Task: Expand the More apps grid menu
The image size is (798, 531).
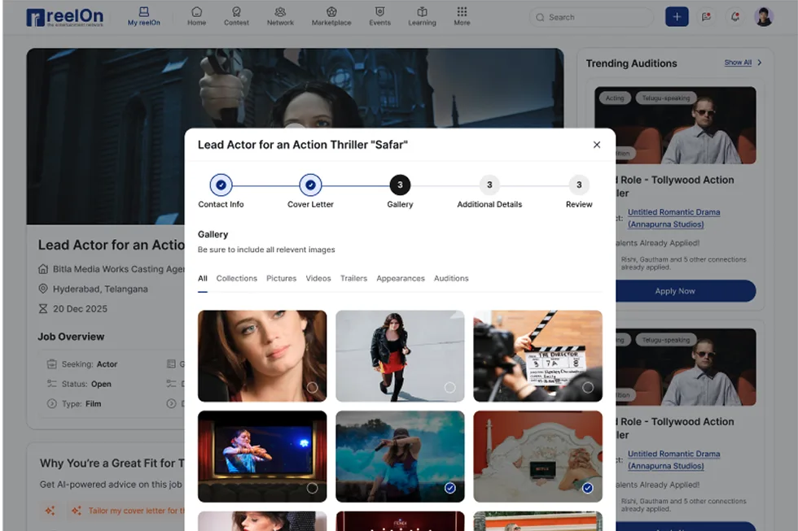Action: pyautogui.click(x=462, y=12)
